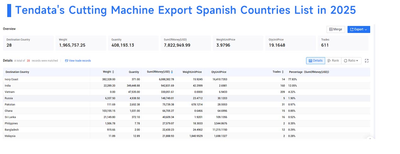This screenshot has height=154, width=400.
Task: Click Trades overview value 611
Action: coord(325,45)
